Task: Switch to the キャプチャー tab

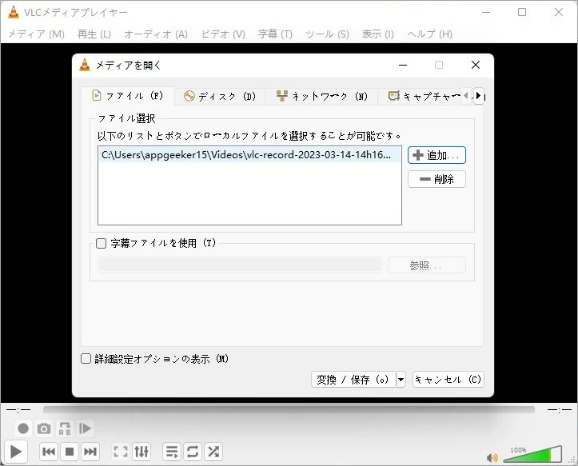Action: (424, 97)
